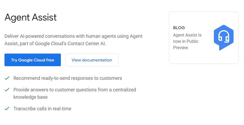
Task: Click the word "real-time" in the last bullet
Action: point(62,108)
